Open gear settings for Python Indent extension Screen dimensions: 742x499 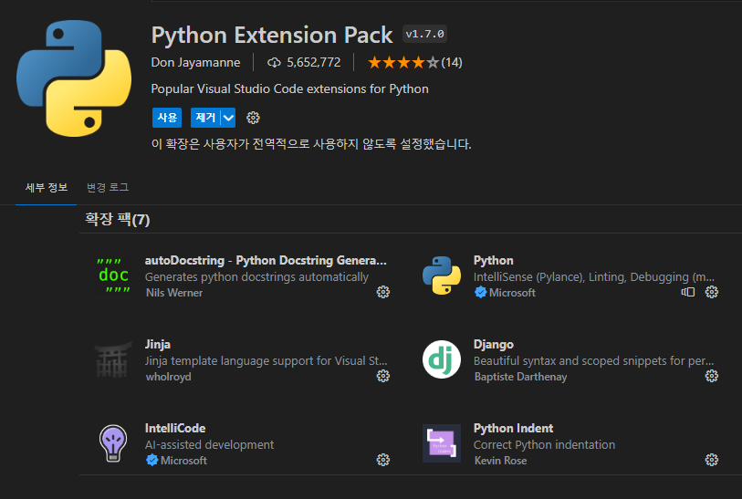pos(712,460)
